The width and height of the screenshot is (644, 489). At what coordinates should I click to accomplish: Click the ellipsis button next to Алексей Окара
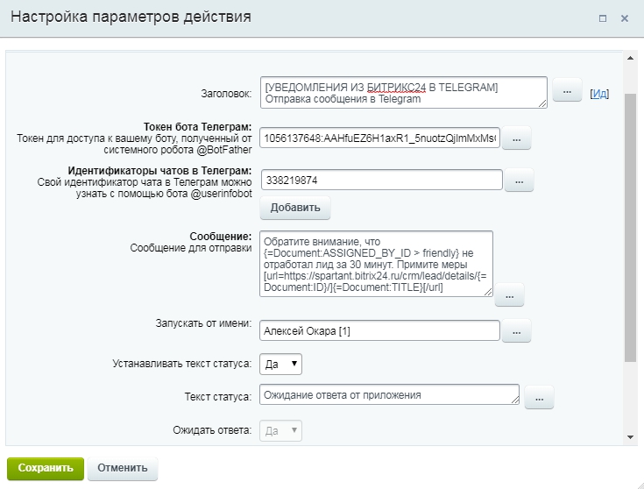point(515,330)
